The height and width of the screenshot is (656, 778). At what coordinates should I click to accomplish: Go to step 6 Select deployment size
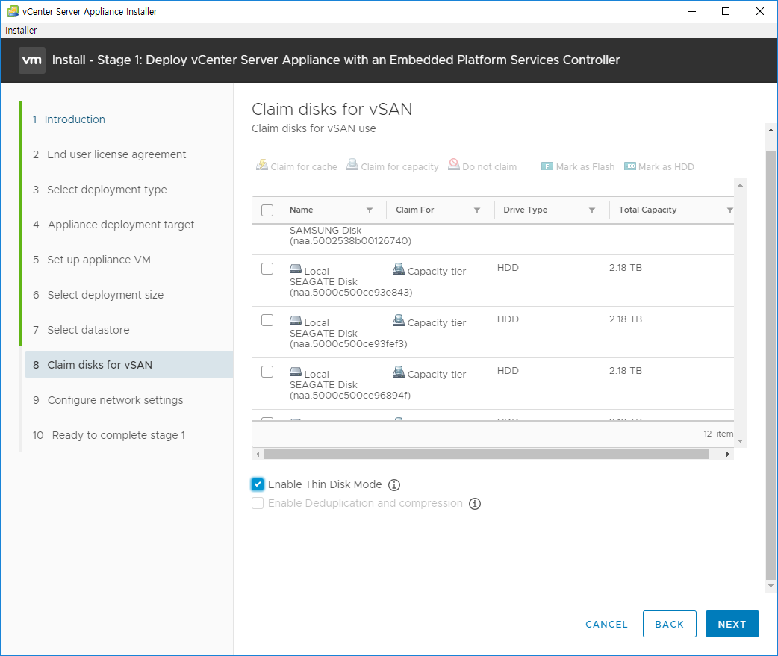tap(99, 295)
